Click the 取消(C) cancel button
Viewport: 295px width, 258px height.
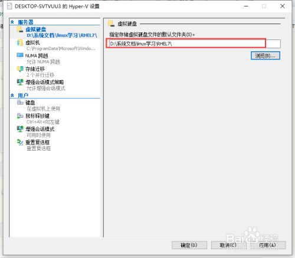pyautogui.click(x=228, y=245)
